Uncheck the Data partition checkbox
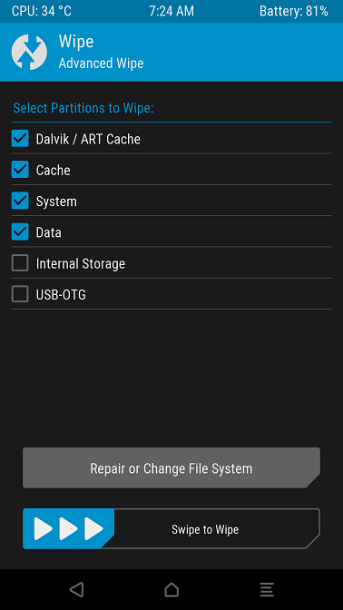This screenshot has width=343, height=610. 20,231
